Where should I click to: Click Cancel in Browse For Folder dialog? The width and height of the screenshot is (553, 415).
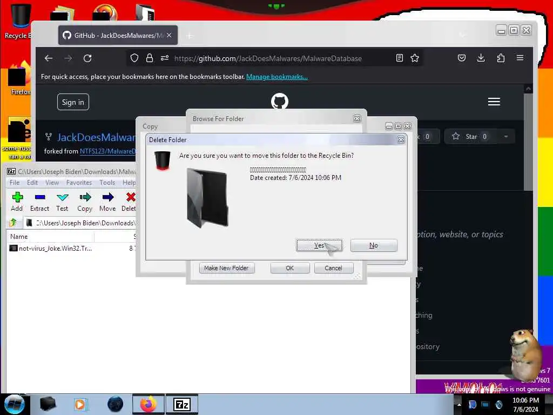click(333, 268)
